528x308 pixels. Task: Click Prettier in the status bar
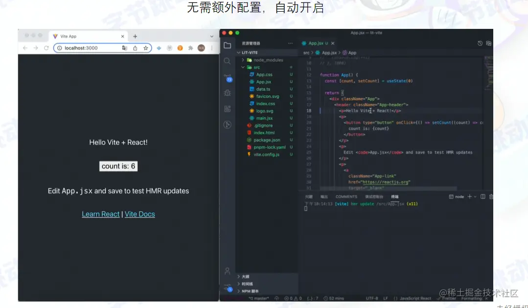click(446, 298)
